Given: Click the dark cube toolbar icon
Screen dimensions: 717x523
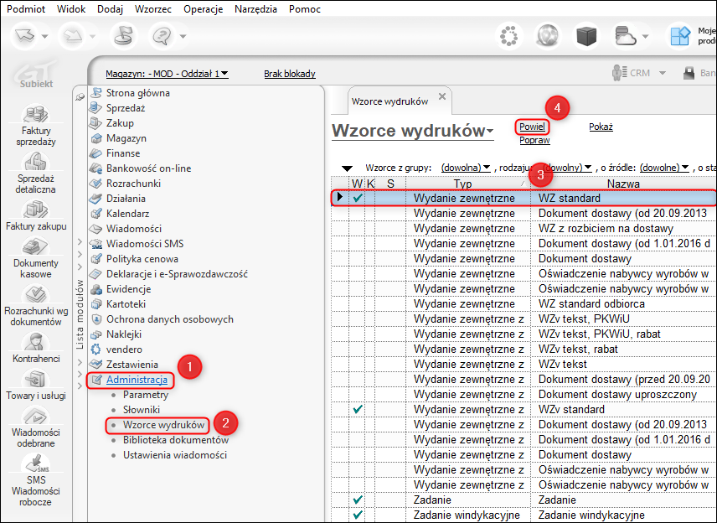Looking at the screenshot, I should tap(586, 36).
